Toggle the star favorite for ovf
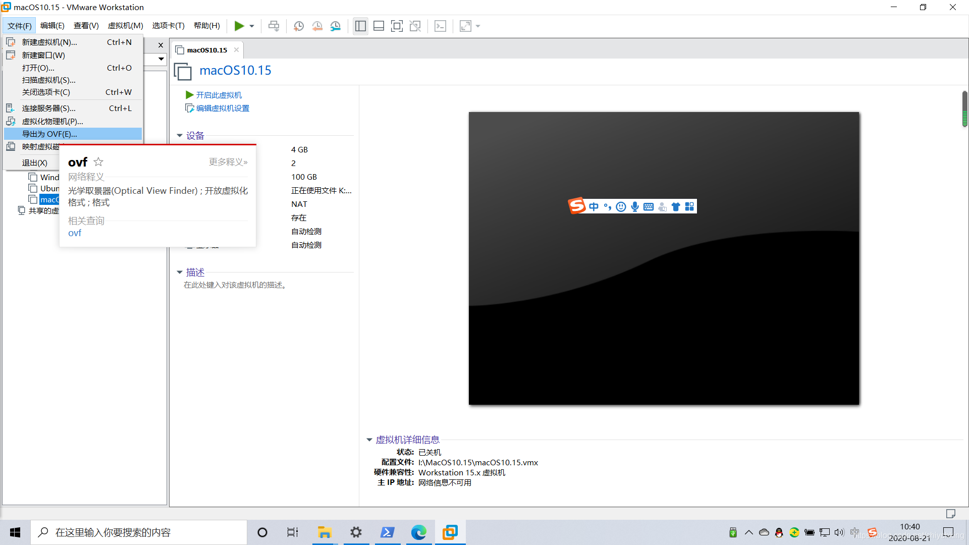The width and height of the screenshot is (969, 545). [x=98, y=162]
